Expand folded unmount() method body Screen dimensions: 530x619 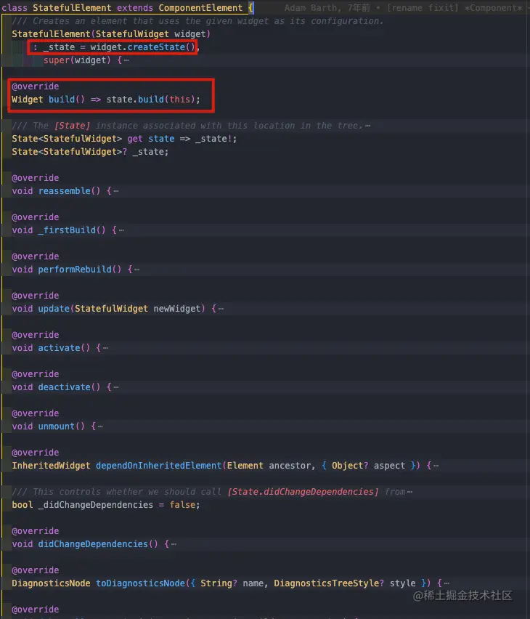pyautogui.click(x=100, y=426)
